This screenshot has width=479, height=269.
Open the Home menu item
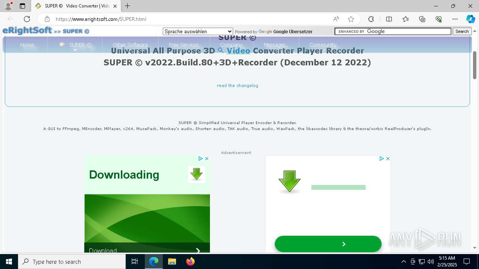27,45
